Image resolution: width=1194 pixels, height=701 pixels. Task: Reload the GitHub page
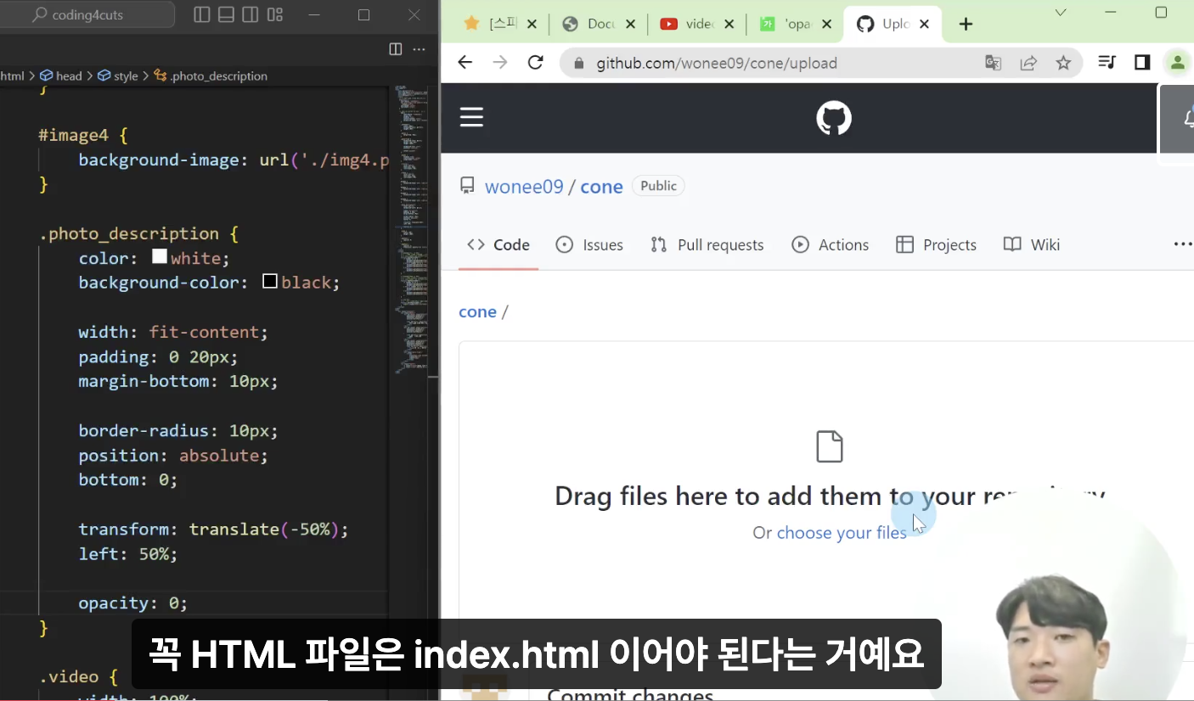(x=535, y=62)
